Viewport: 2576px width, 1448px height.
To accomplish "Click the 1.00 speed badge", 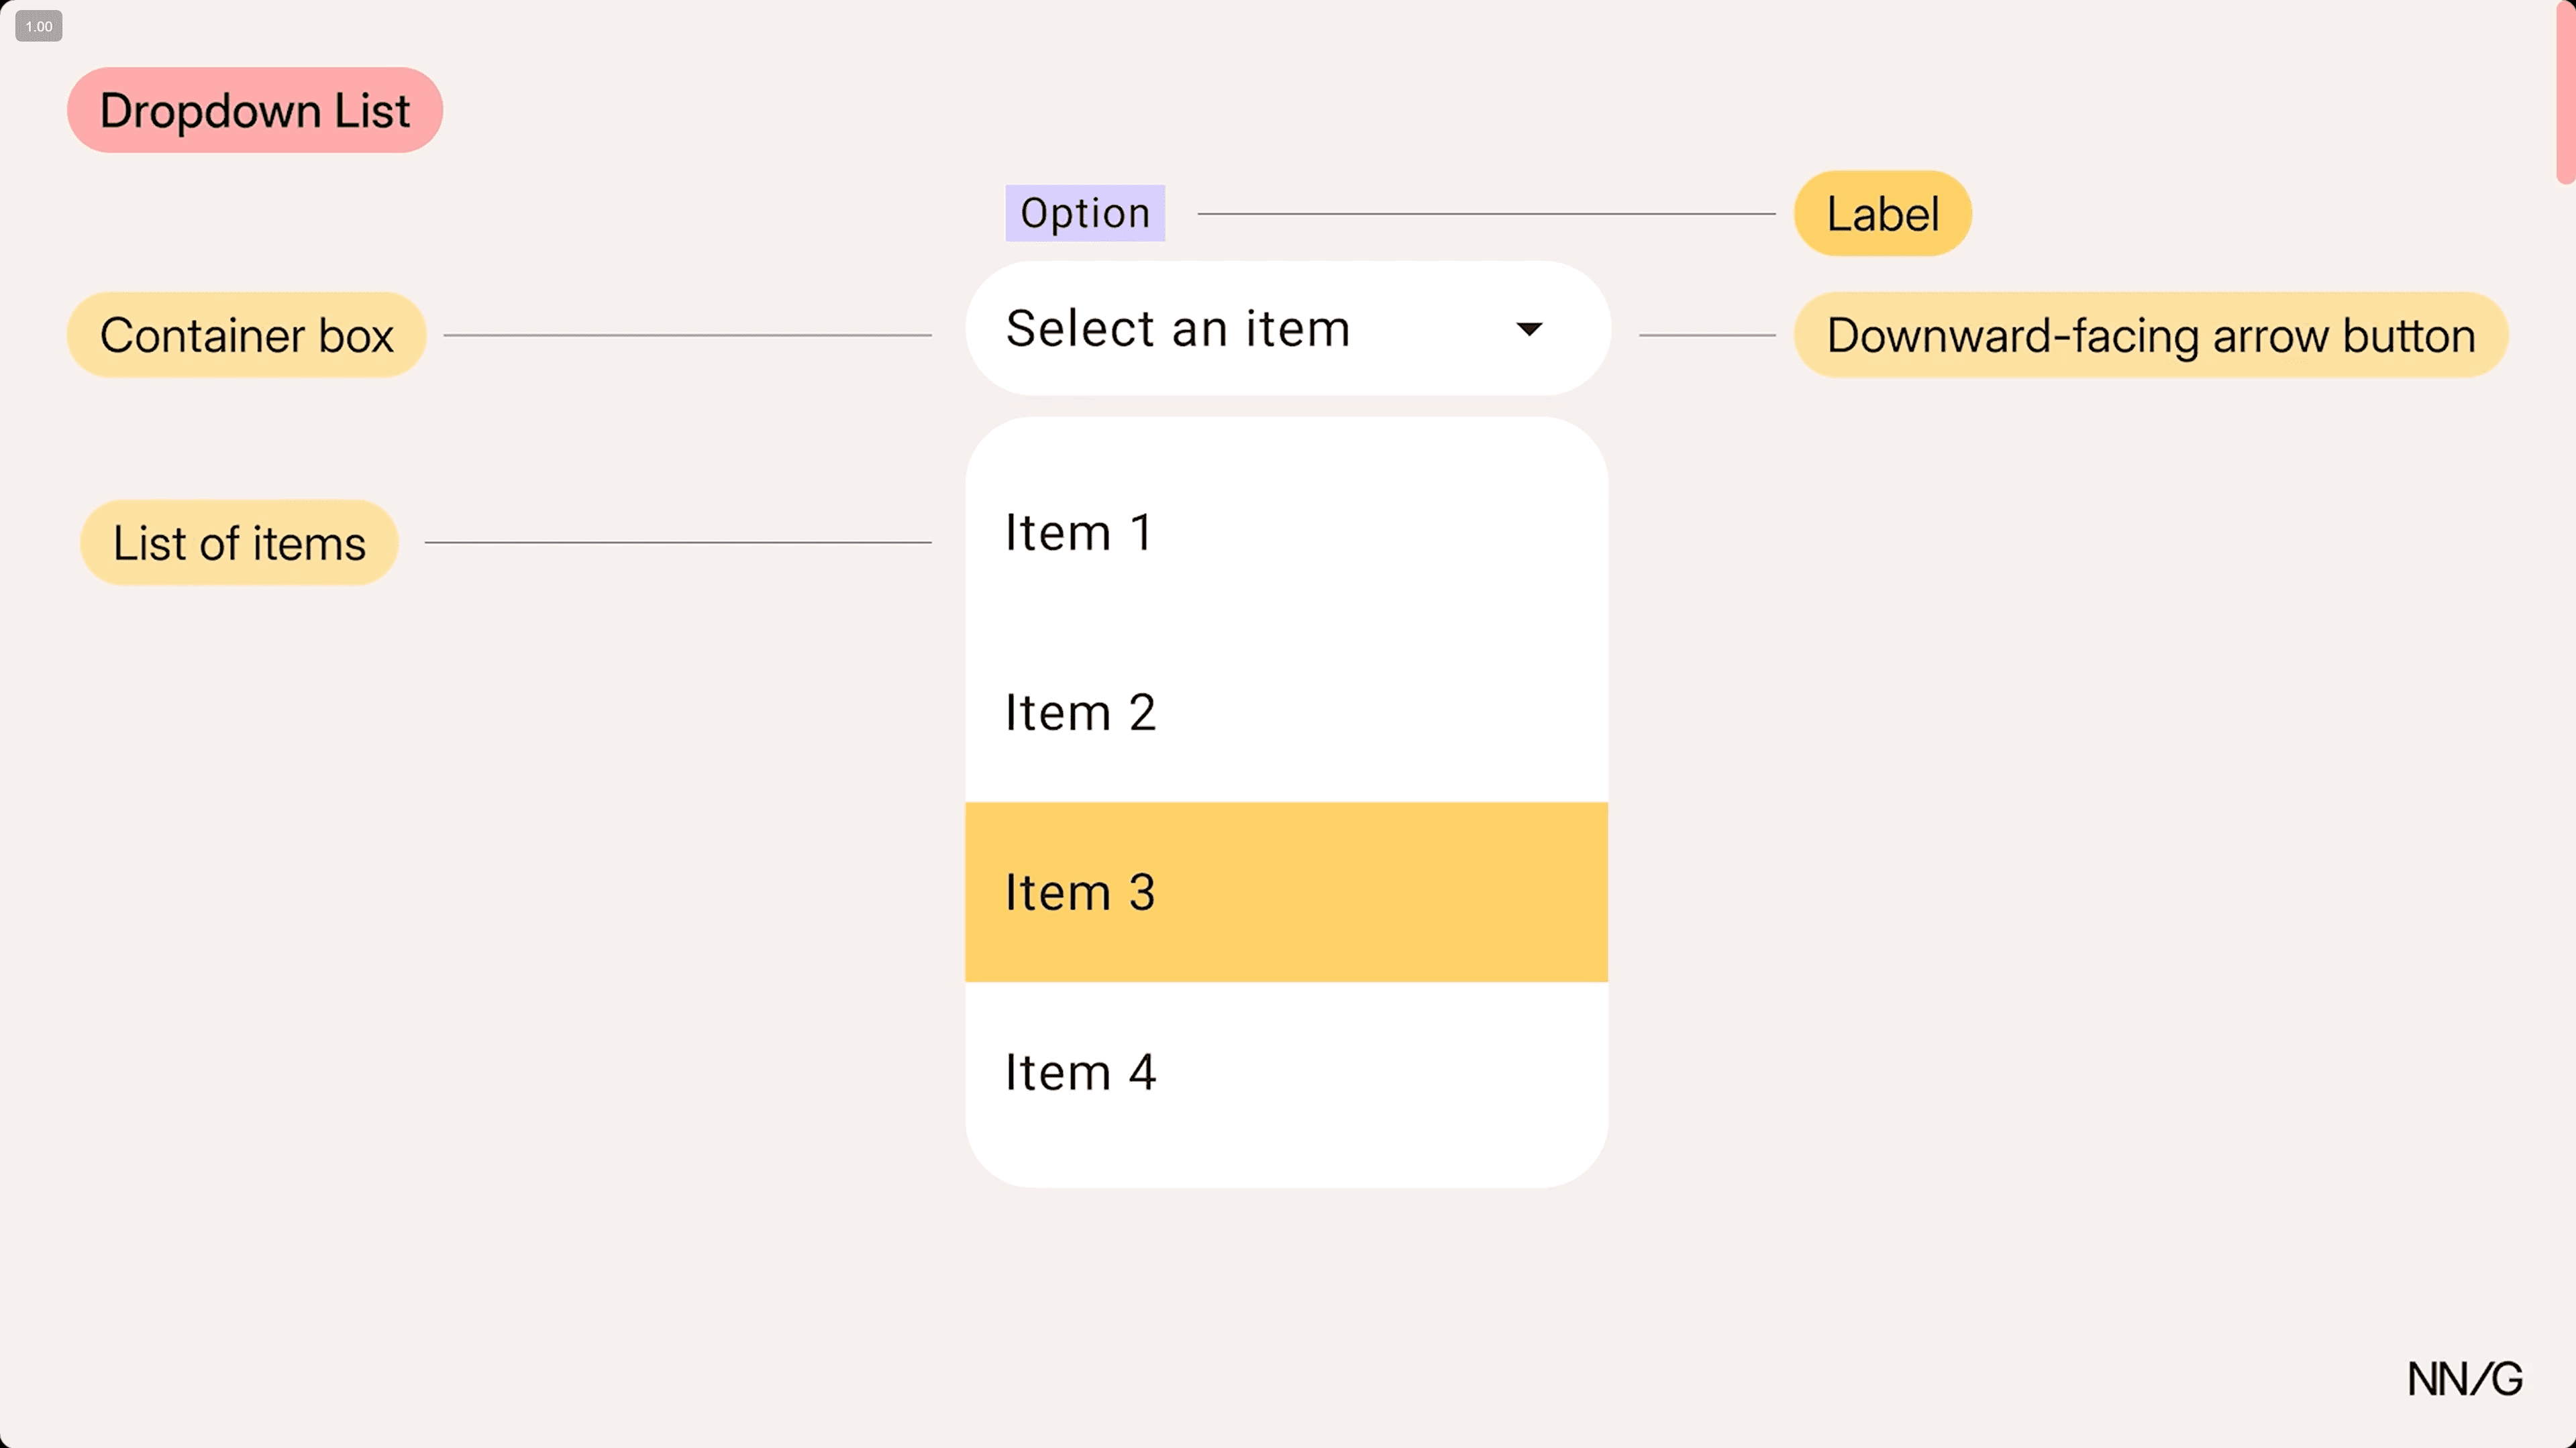I will coord(39,26).
